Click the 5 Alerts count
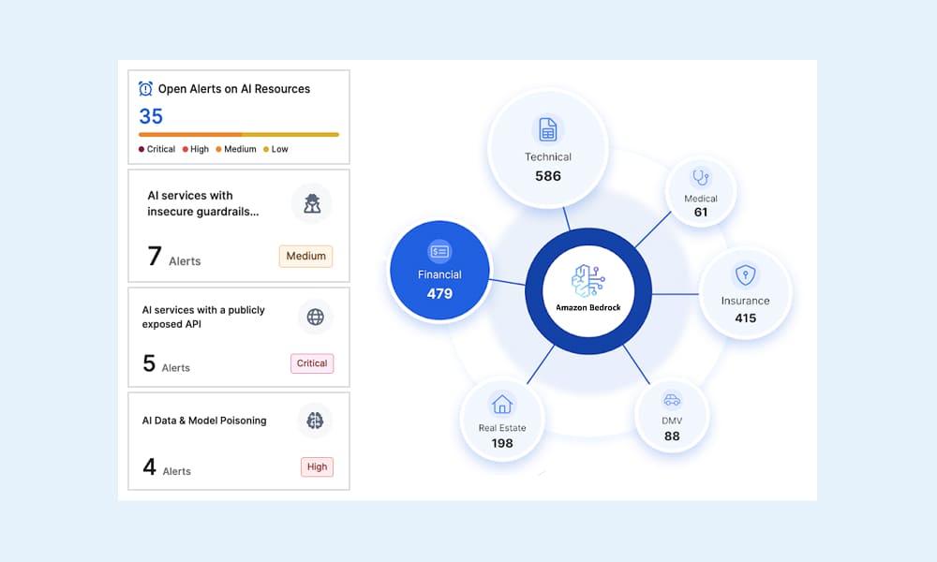Screen dimensions: 937x562 coord(166,363)
